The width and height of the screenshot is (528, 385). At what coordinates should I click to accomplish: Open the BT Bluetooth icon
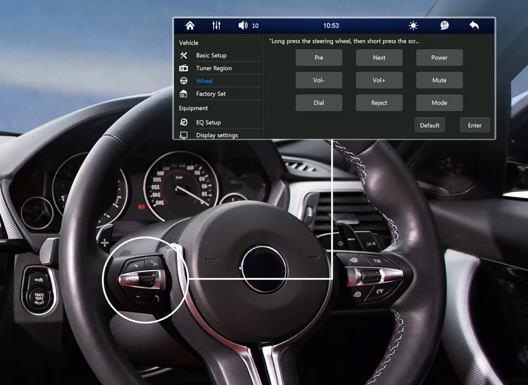[x=444, y=25]
